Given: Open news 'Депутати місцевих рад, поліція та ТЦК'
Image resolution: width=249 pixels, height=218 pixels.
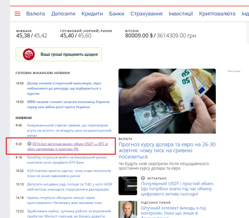Looking at the screenshot, I should tap(70, 186).
